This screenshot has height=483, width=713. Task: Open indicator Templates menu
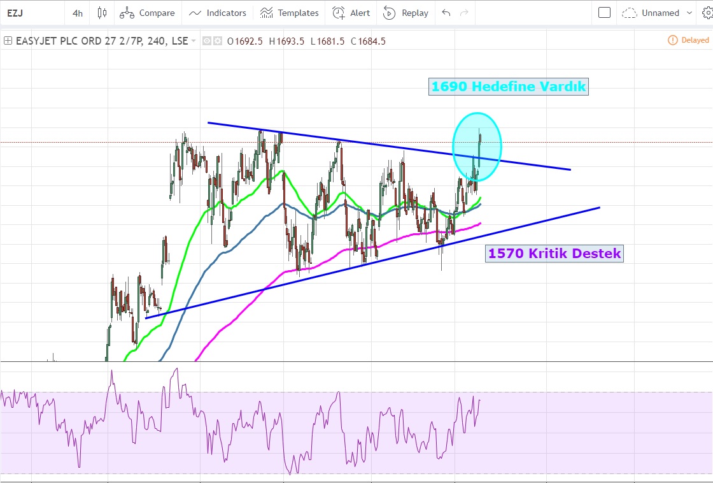pos(290,13)
